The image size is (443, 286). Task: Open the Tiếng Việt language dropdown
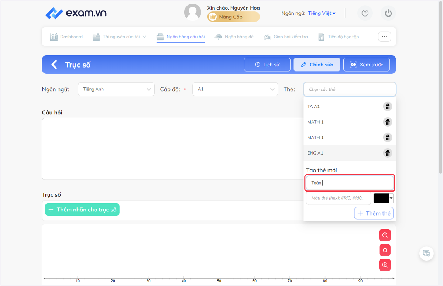[322, 13]
